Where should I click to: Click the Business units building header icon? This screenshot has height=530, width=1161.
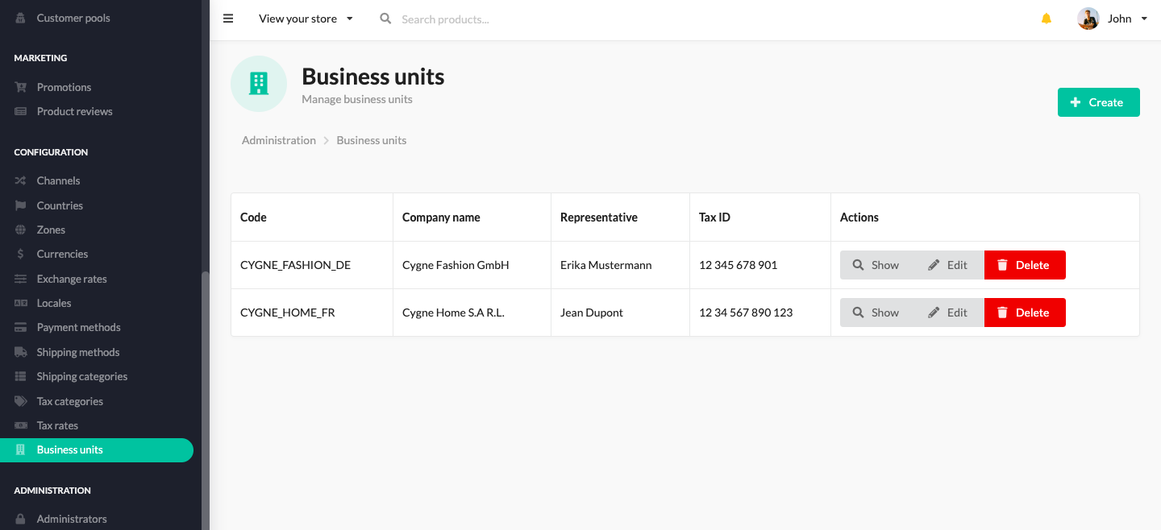pos(259,84)
